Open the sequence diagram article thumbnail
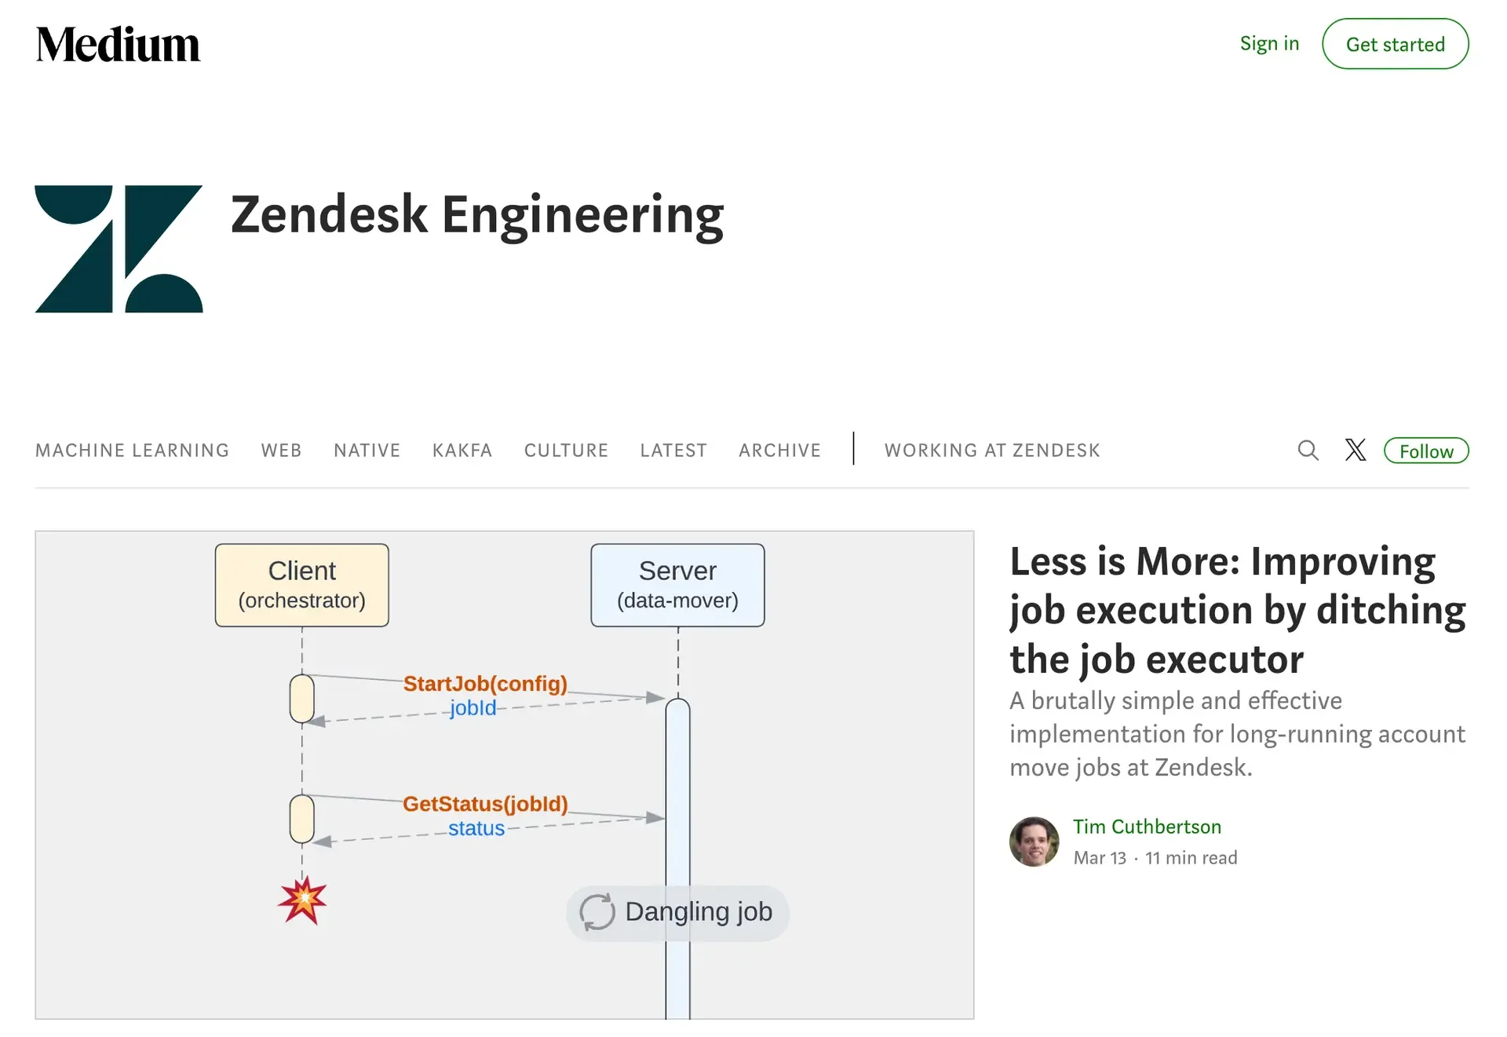 click(x=504, y=775)
